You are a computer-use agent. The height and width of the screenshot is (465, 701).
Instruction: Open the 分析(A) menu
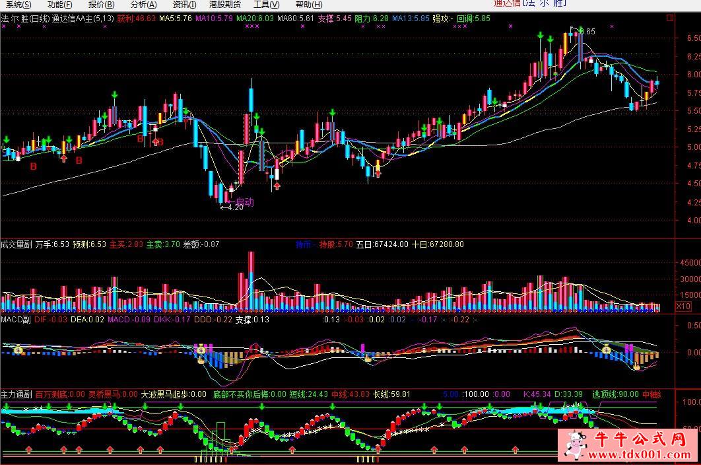[x=143, y=5]
